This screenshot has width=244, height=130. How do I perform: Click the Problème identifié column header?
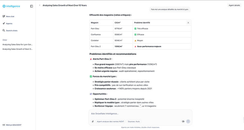pyautogui.click(x=142, y=22)
